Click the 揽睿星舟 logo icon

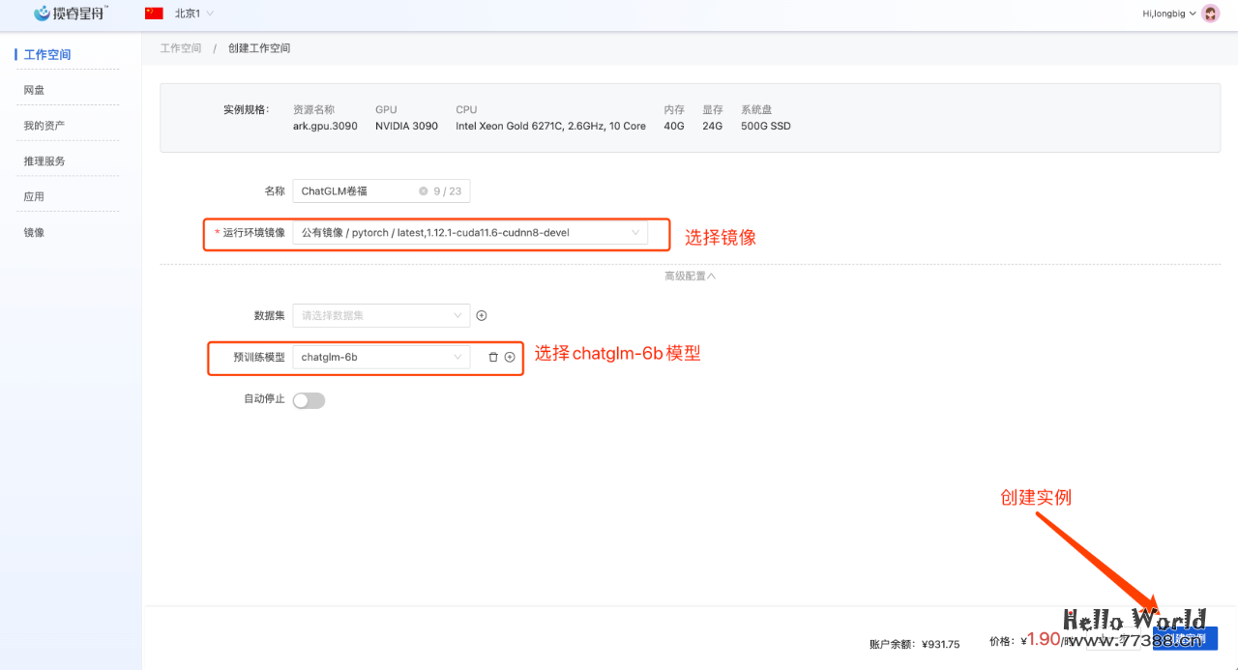tap(42, 14)
